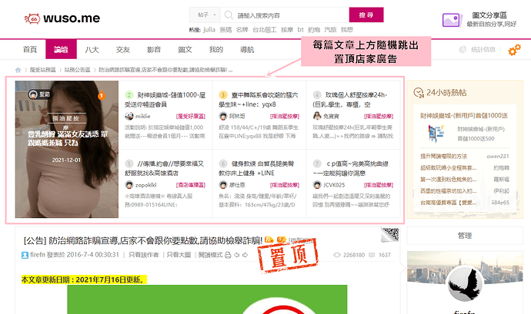
Task: Open the 財神娛樂城 hot post thumbnail
Action: pyautogui.click(x=436, y=134)
